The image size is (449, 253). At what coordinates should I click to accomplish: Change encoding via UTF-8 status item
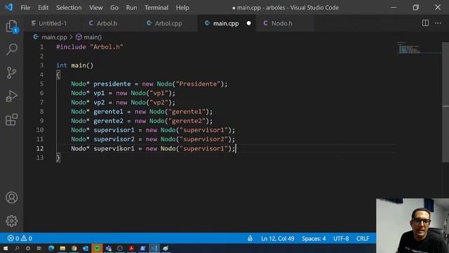pyautogui.click(x=341, y=238)
